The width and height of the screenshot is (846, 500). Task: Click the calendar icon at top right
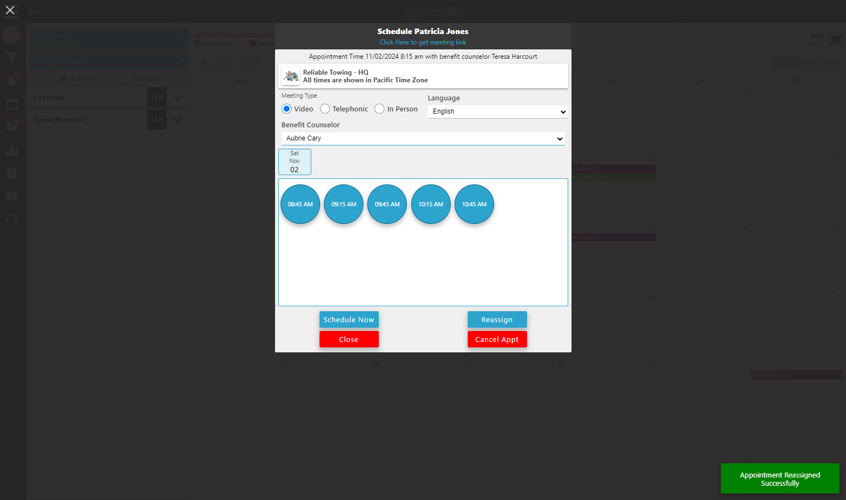(816, 40)
